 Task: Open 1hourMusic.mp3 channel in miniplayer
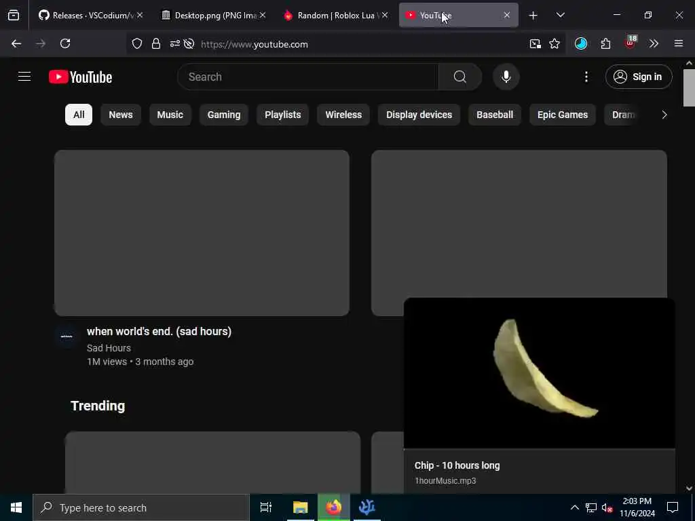click(445, 481)
